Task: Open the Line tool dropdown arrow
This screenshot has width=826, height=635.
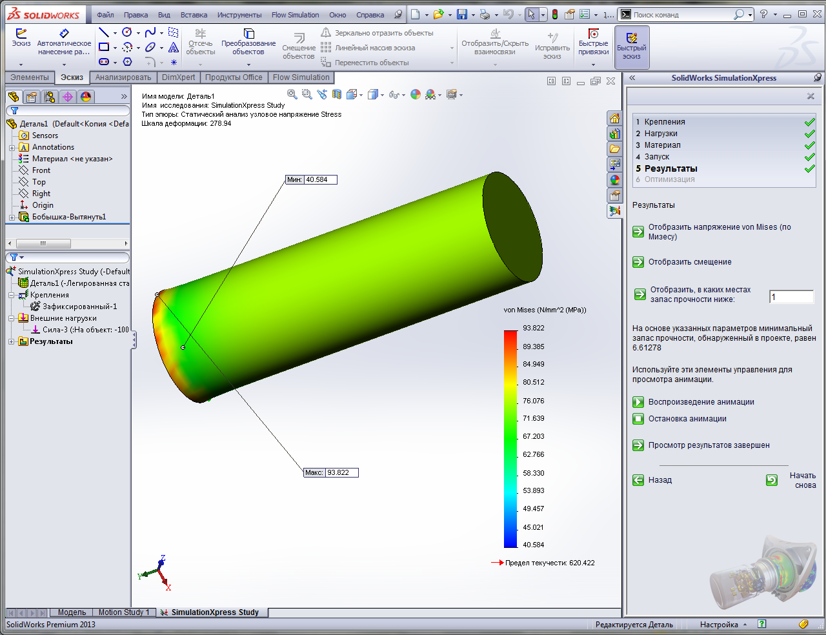Action: tap(115, 33)
